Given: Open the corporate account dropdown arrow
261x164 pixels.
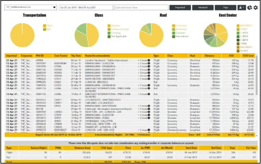Looking at the screenshot, I should [x=54, y=7].
